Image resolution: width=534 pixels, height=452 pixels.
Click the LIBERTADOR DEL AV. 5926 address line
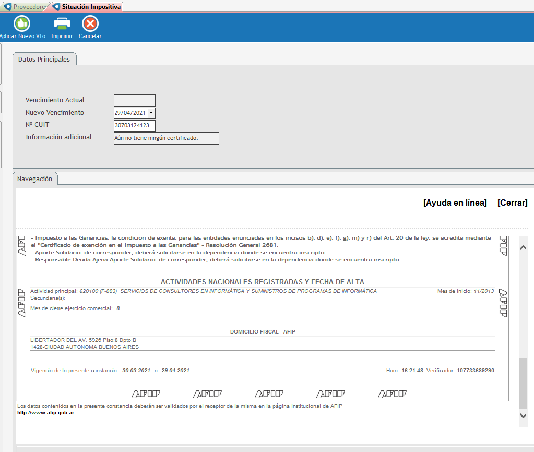tap(84, 340)
